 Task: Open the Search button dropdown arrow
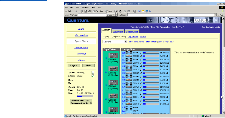(116, 15)
